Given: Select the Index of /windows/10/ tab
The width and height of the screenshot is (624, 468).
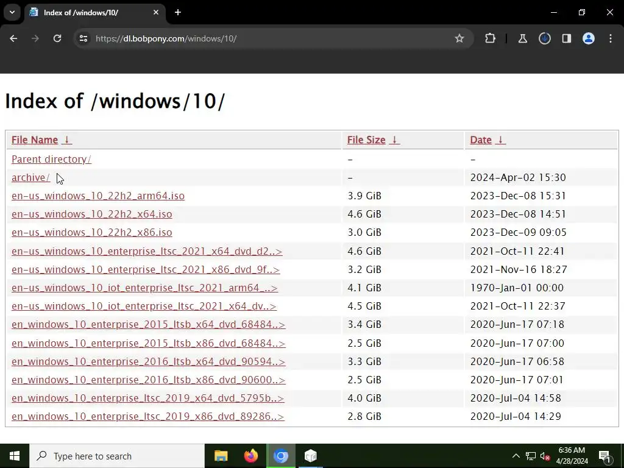Looking at the screenshot, I should click(x=95, y=13).
